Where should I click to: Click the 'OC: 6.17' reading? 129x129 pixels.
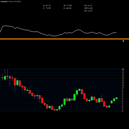[88, 6]
